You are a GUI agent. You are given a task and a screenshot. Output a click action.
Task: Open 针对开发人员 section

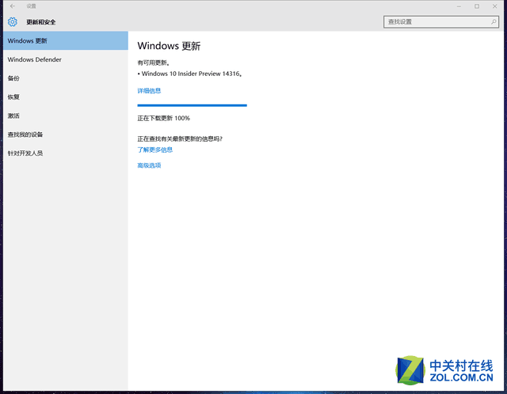pos(66,153)
